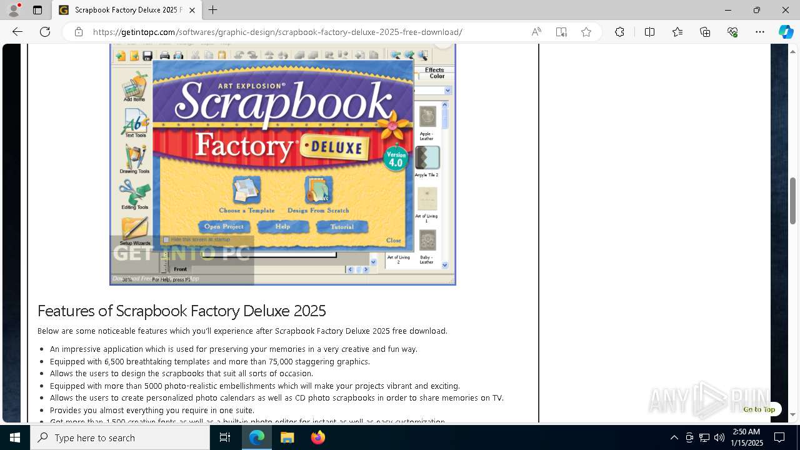Open the volume control tray icon
This screenshot has height=450, width=800.
(x=719, y=437)
